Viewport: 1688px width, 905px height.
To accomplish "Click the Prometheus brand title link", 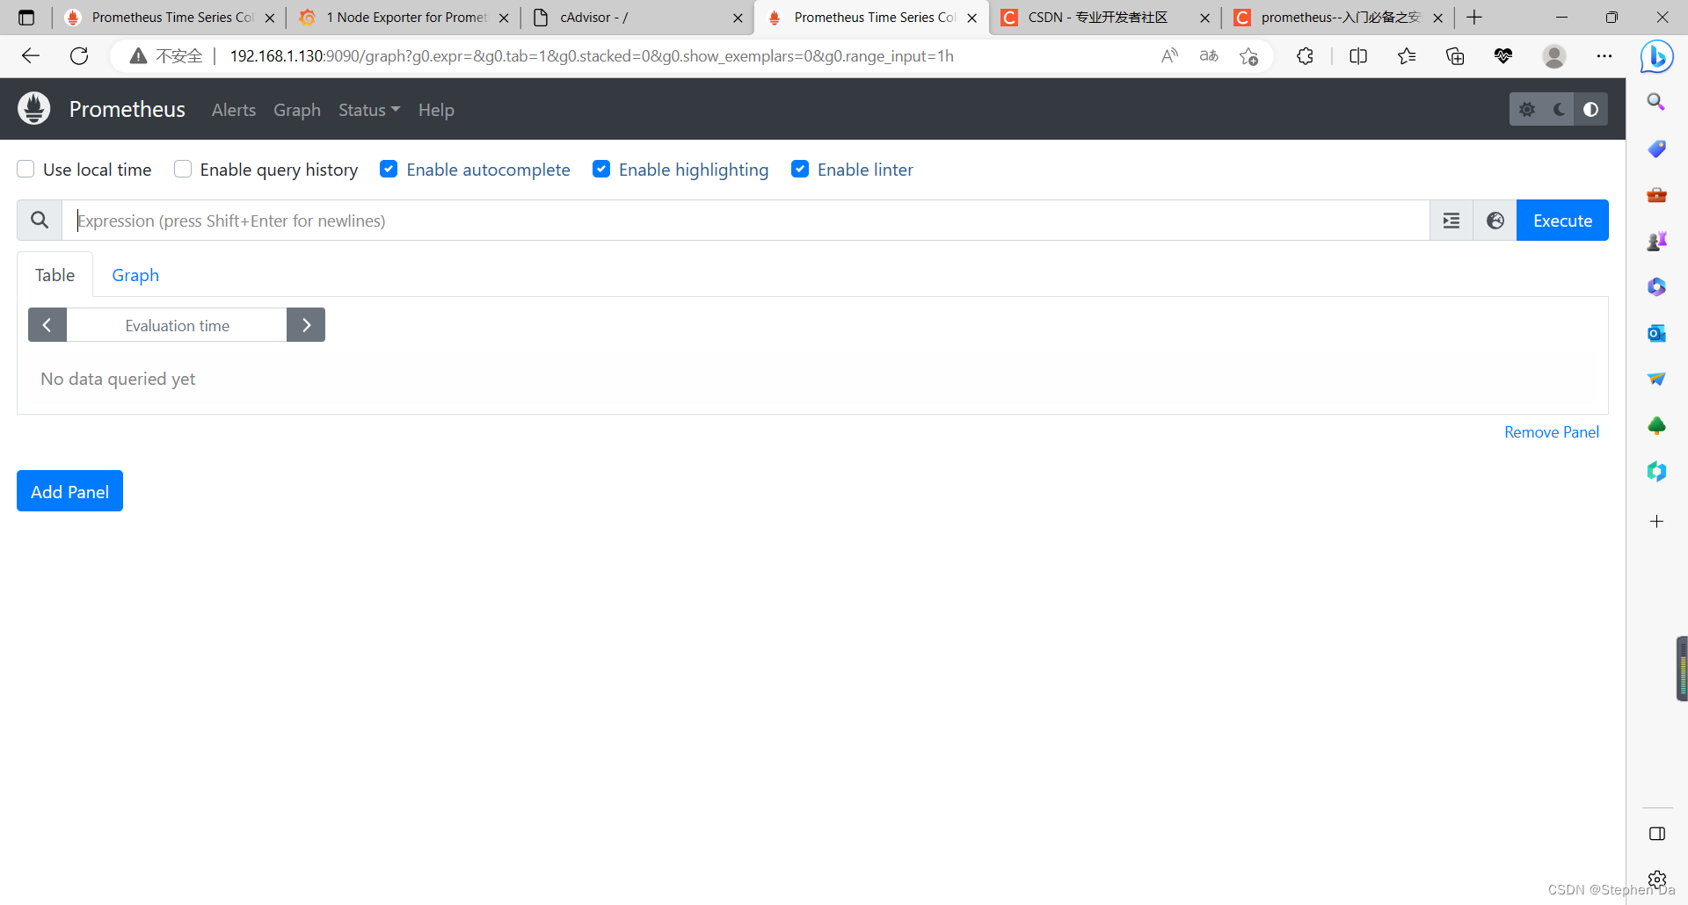I will [127, 109].
